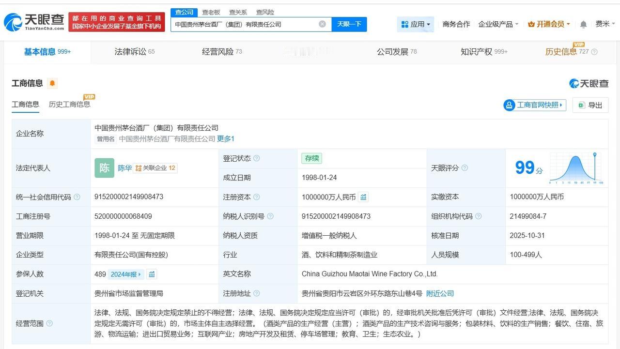Click the orange bell beside 工商信息 heading
620x349 pixels.
[52, 83]
